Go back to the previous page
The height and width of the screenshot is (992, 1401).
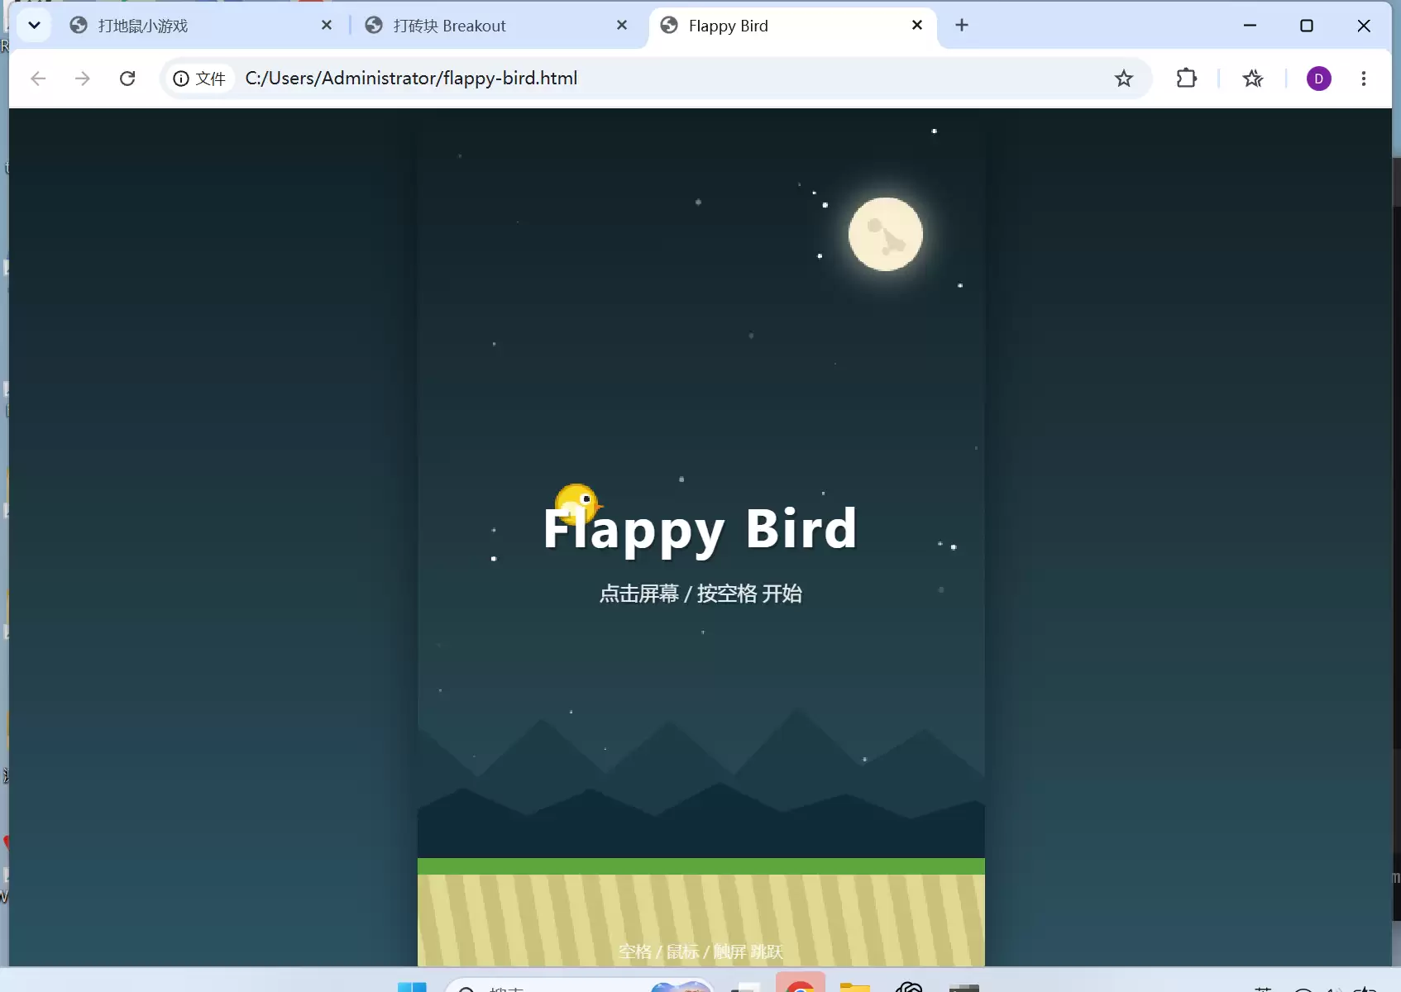click(38, 79)
